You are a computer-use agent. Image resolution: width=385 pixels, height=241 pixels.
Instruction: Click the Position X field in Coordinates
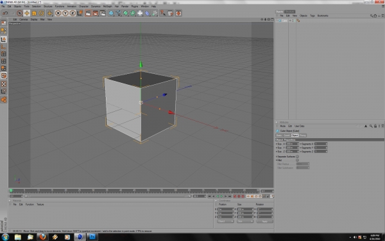[x=225, y=210]
